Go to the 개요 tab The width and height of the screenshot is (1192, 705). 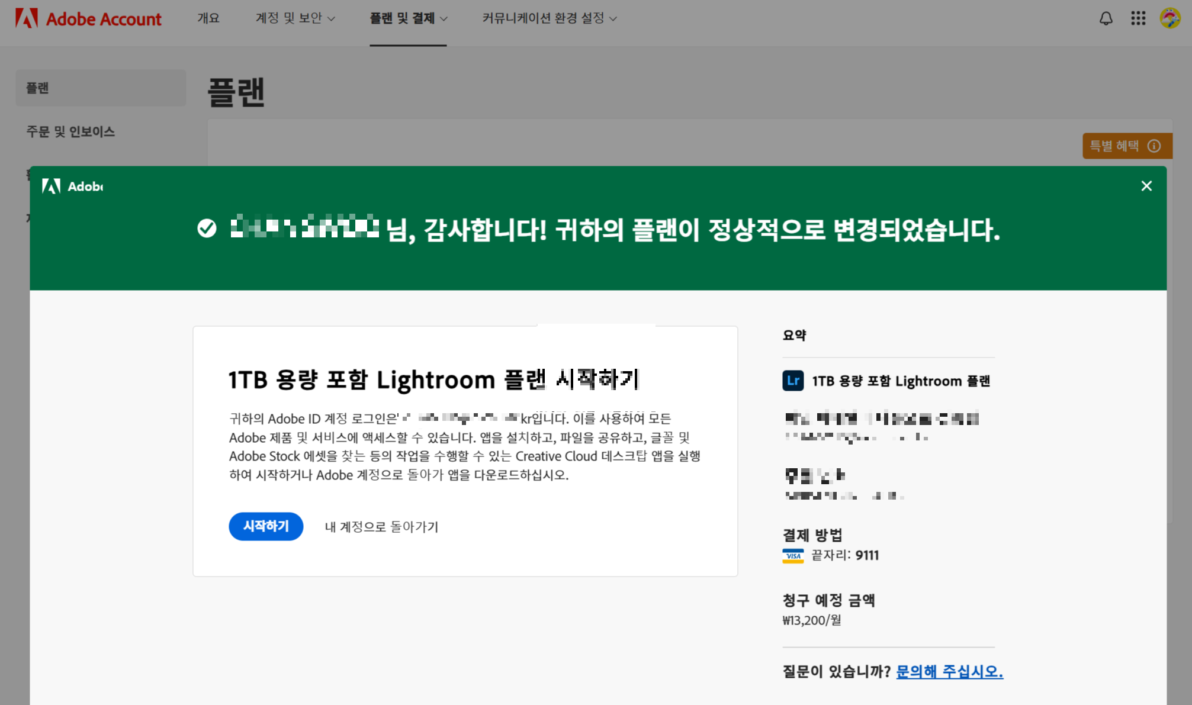pos(208,18)
